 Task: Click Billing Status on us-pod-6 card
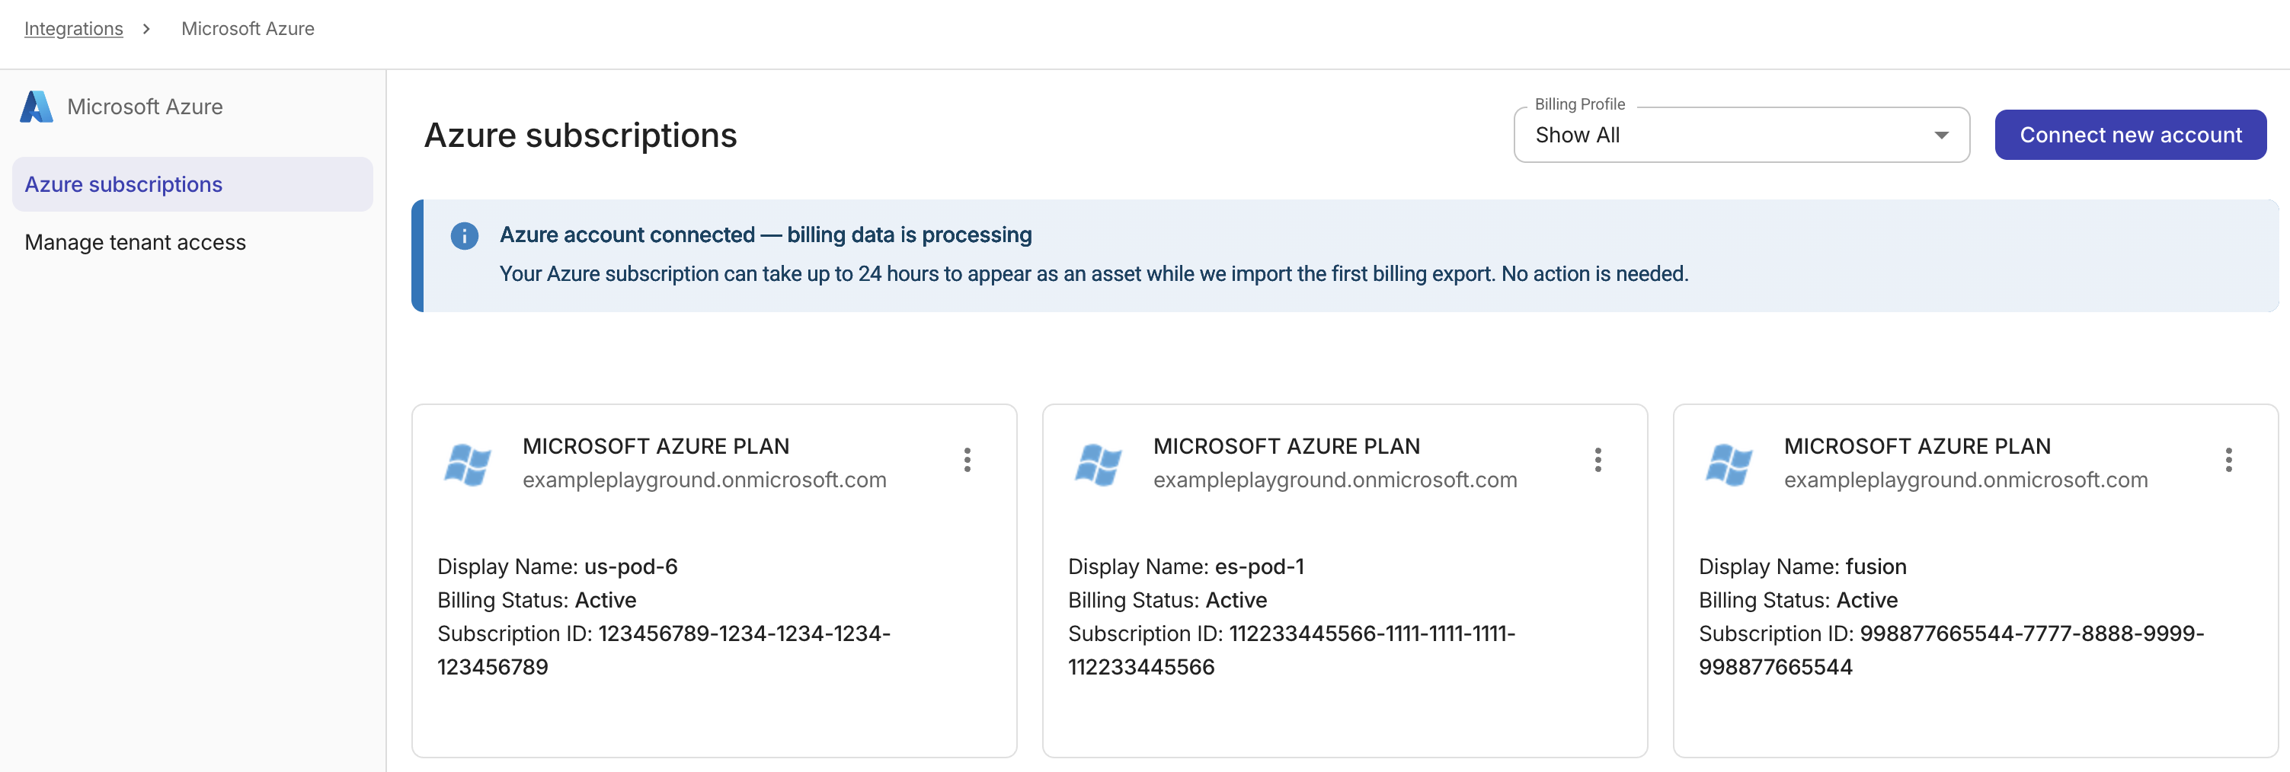pyautogui.click(x=537, y=601)
